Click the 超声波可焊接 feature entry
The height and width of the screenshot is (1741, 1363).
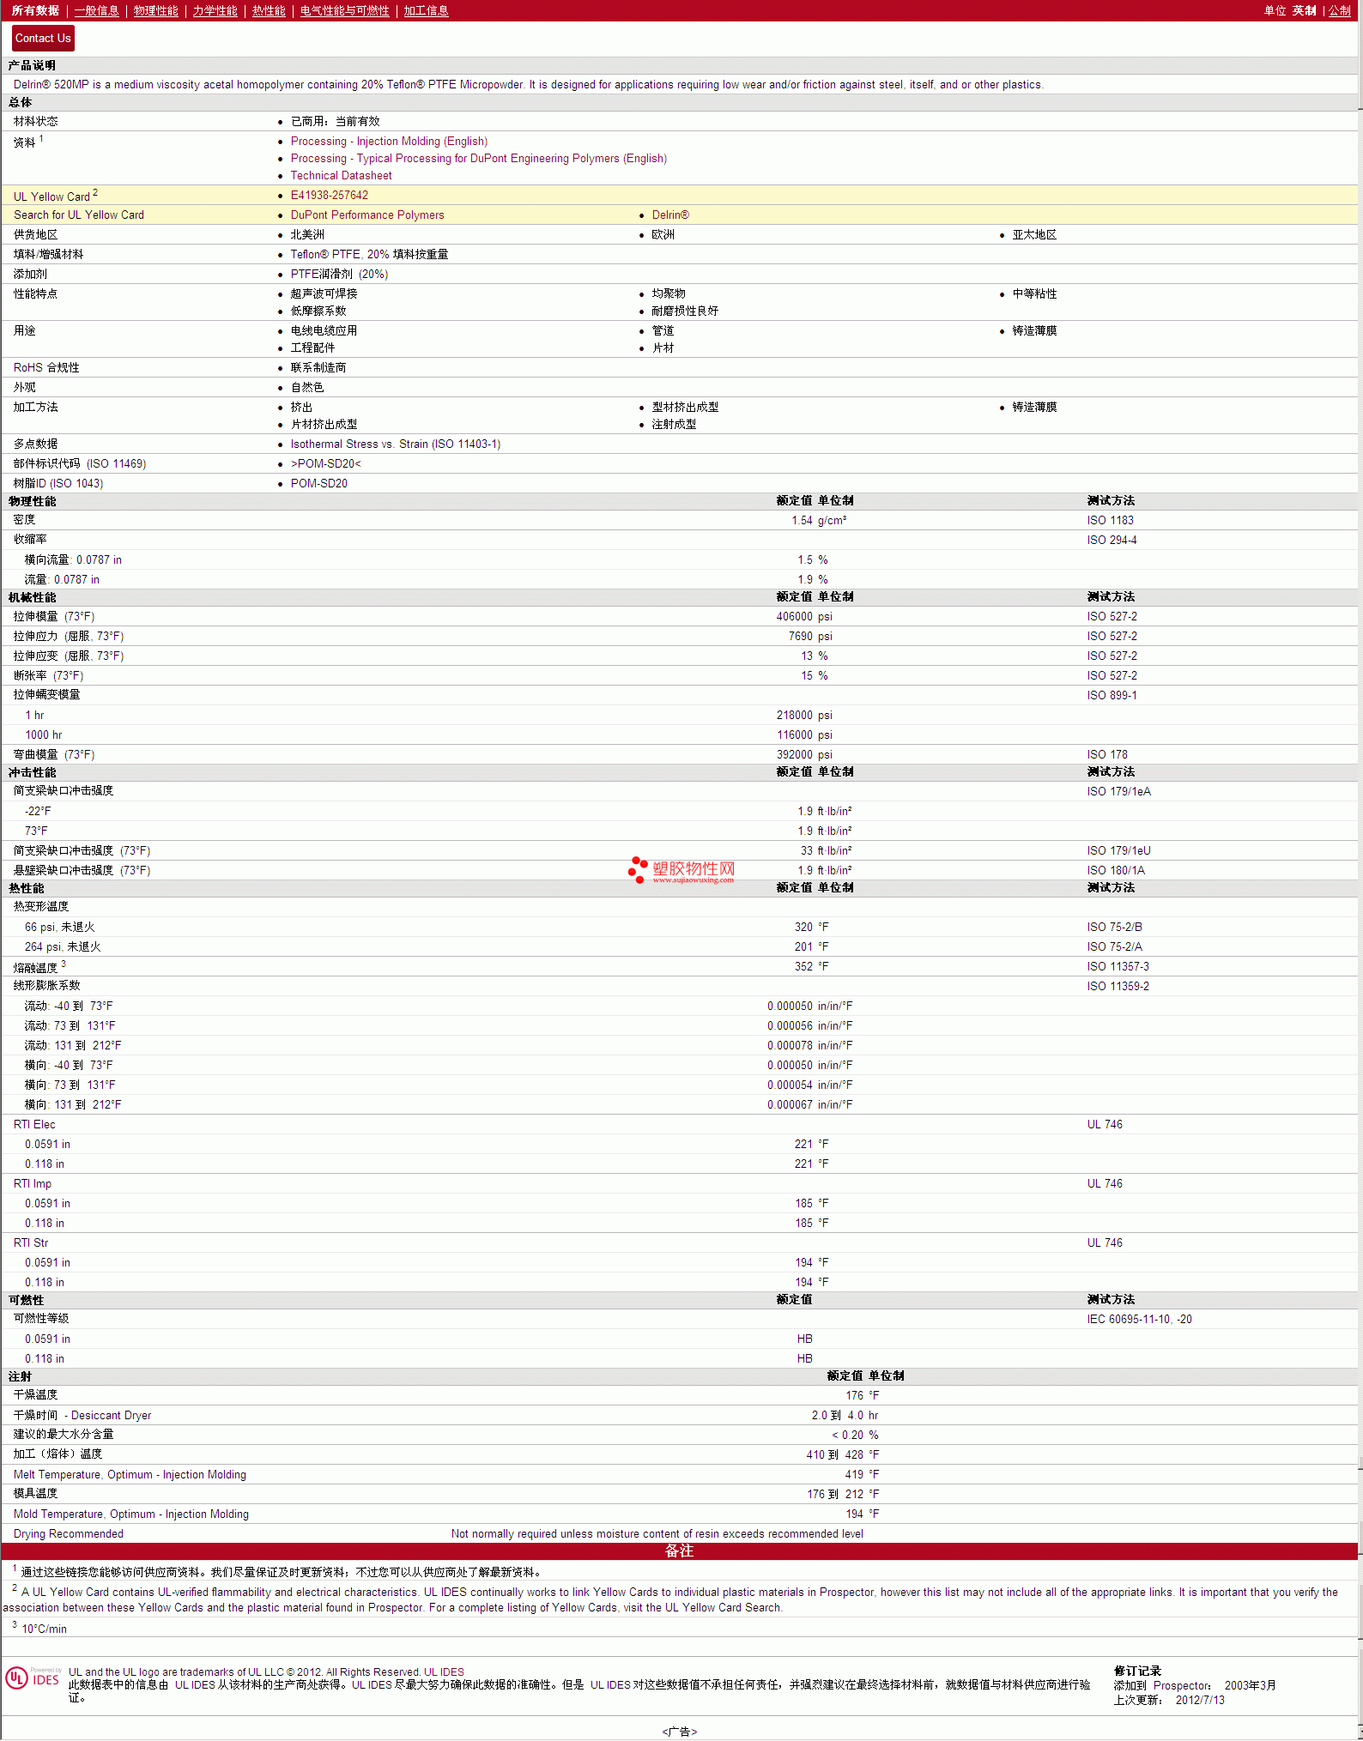324,294
